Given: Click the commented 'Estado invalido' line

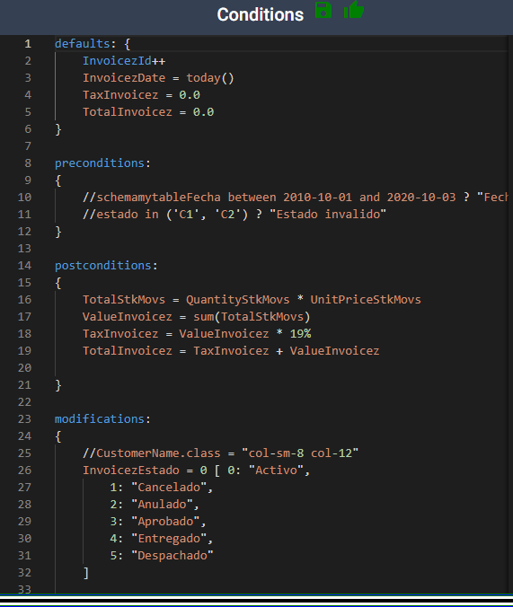Looking at the screenshot, I should coord(234,214).
